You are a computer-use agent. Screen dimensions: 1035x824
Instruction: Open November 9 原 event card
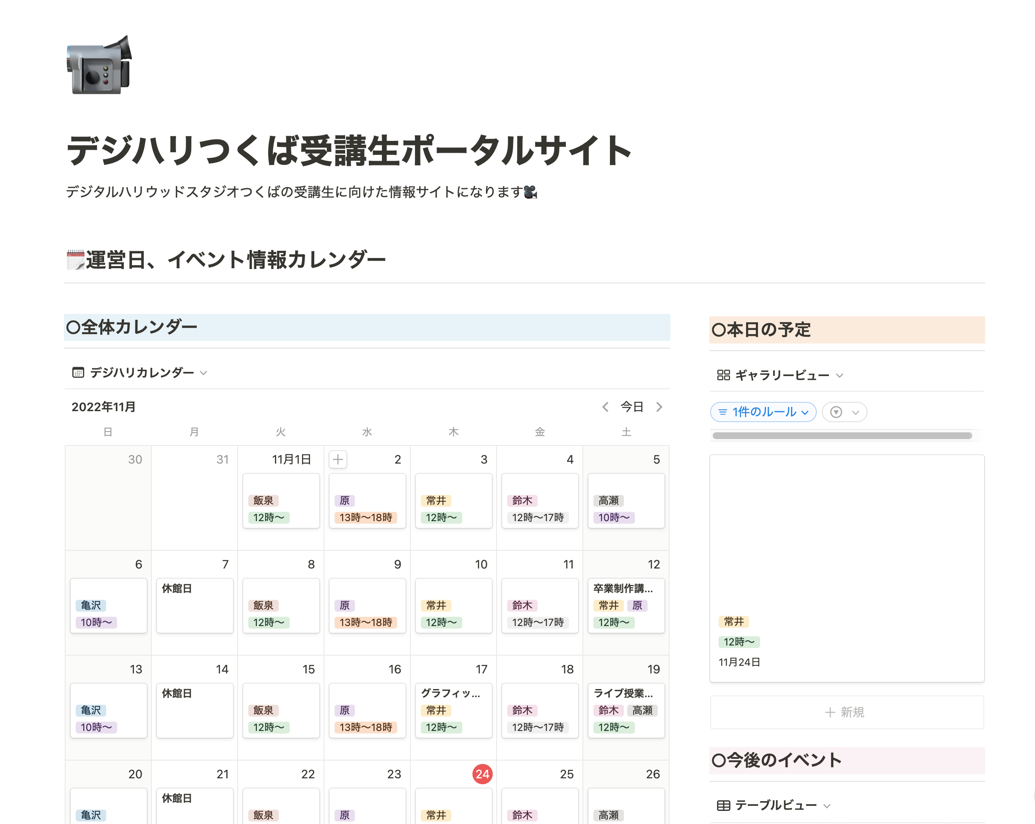click(x=367, y=605)
